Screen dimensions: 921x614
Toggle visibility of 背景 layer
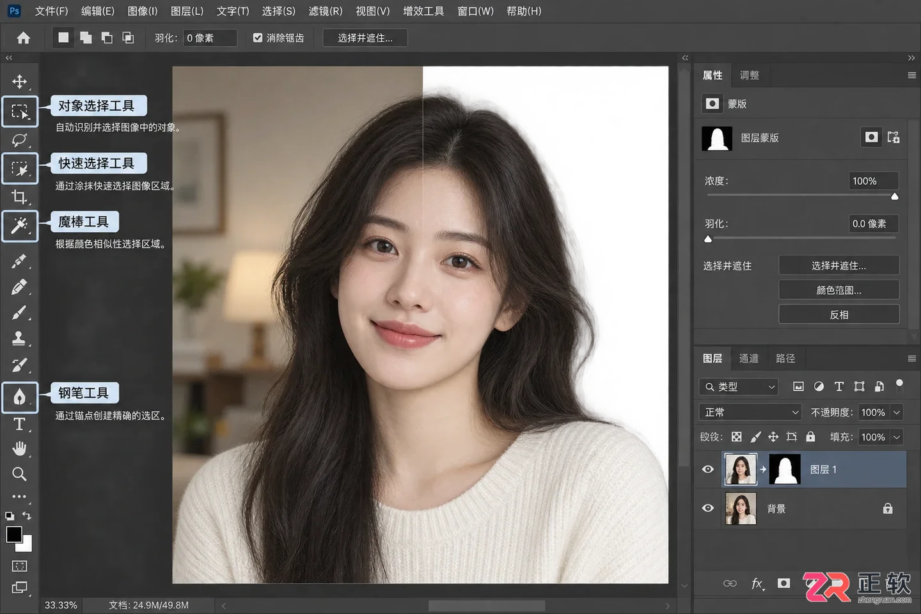point(708,508)
